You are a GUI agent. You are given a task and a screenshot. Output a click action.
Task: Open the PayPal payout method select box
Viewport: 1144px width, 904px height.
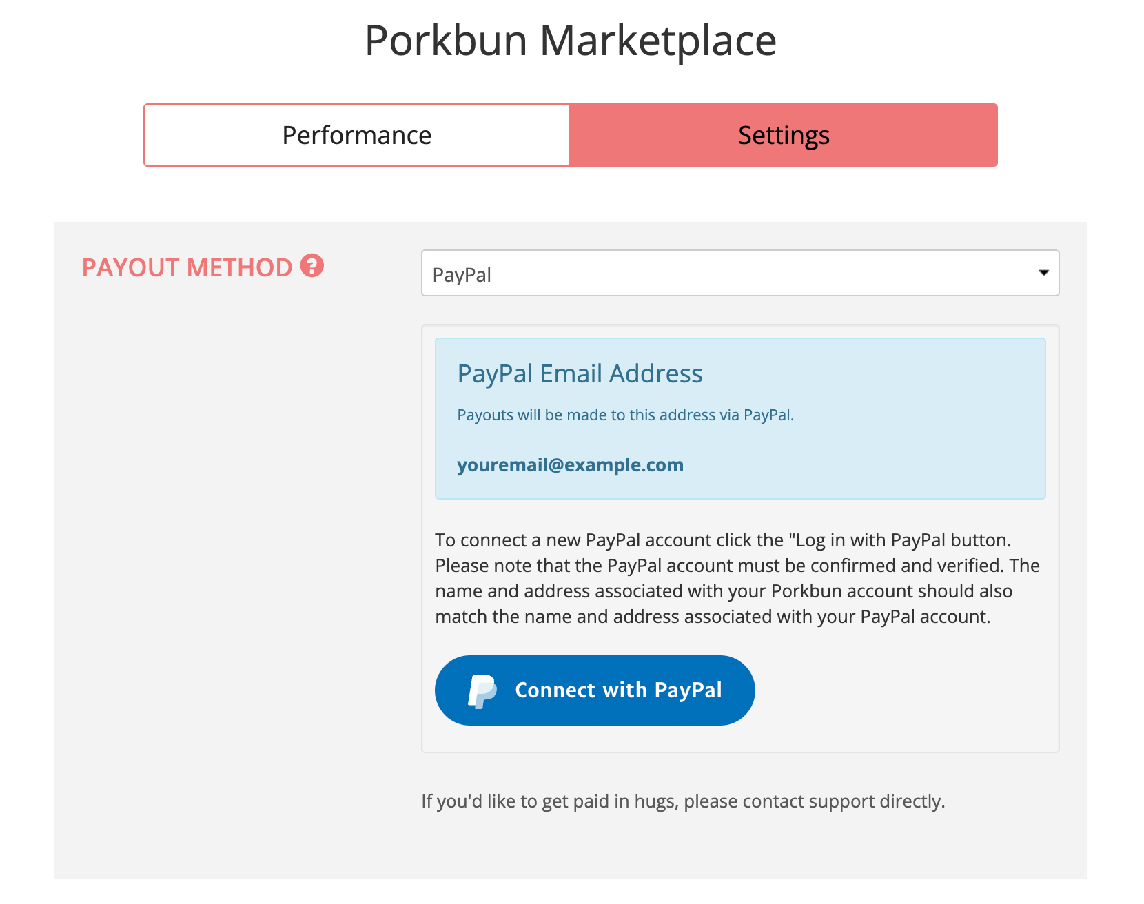[x=740, y=273]
